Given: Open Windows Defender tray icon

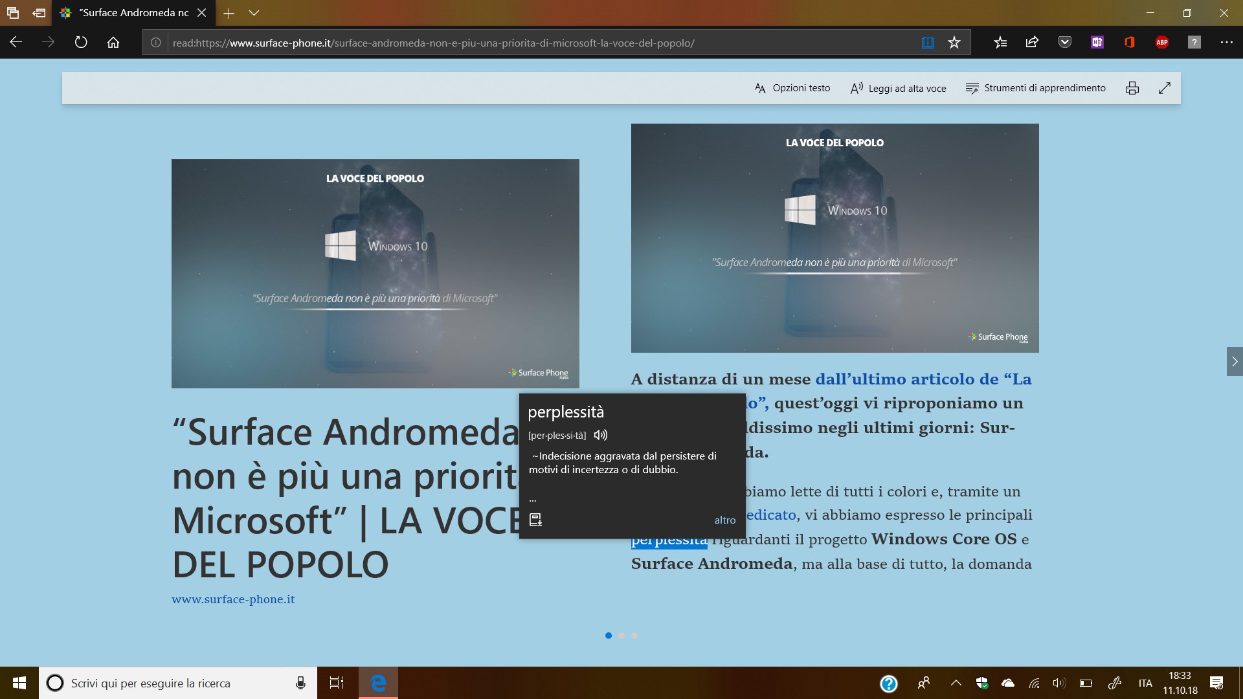Looking at the screenshot, I should point(982,683).
